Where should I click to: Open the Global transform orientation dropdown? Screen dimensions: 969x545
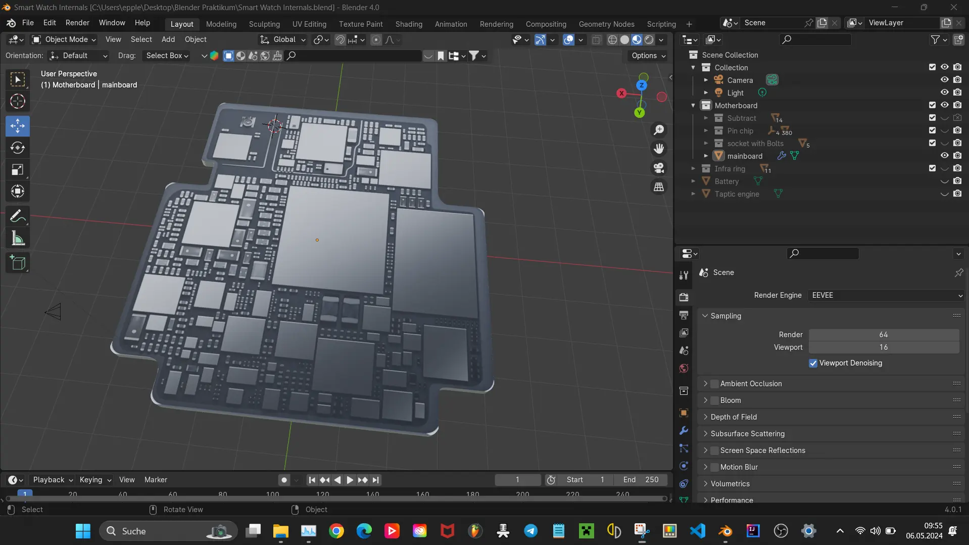click(283, 39)
